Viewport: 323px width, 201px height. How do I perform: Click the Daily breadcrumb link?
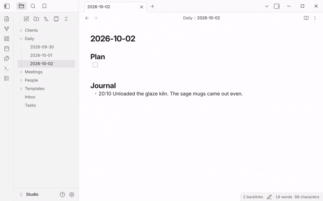(x=188, y=18)
